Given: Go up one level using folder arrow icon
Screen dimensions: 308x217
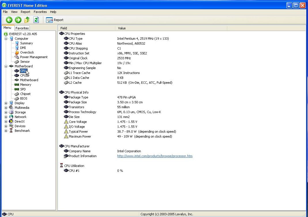Looking at the screenshot, I should point(27,20).
